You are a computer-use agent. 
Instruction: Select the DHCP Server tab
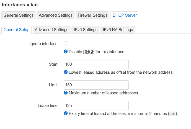(x=125, y=15)
